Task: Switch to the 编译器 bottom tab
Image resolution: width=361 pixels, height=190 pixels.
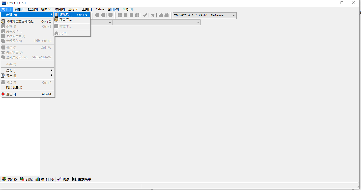Action: (x=10, y=179)
